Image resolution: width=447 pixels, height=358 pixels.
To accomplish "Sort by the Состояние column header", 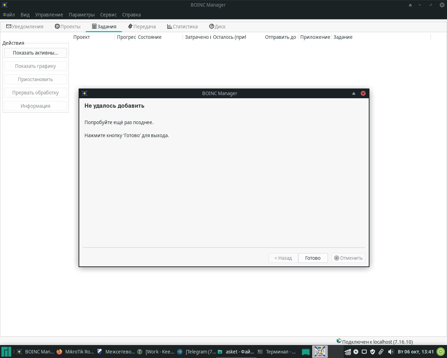I will click(160, 37).
